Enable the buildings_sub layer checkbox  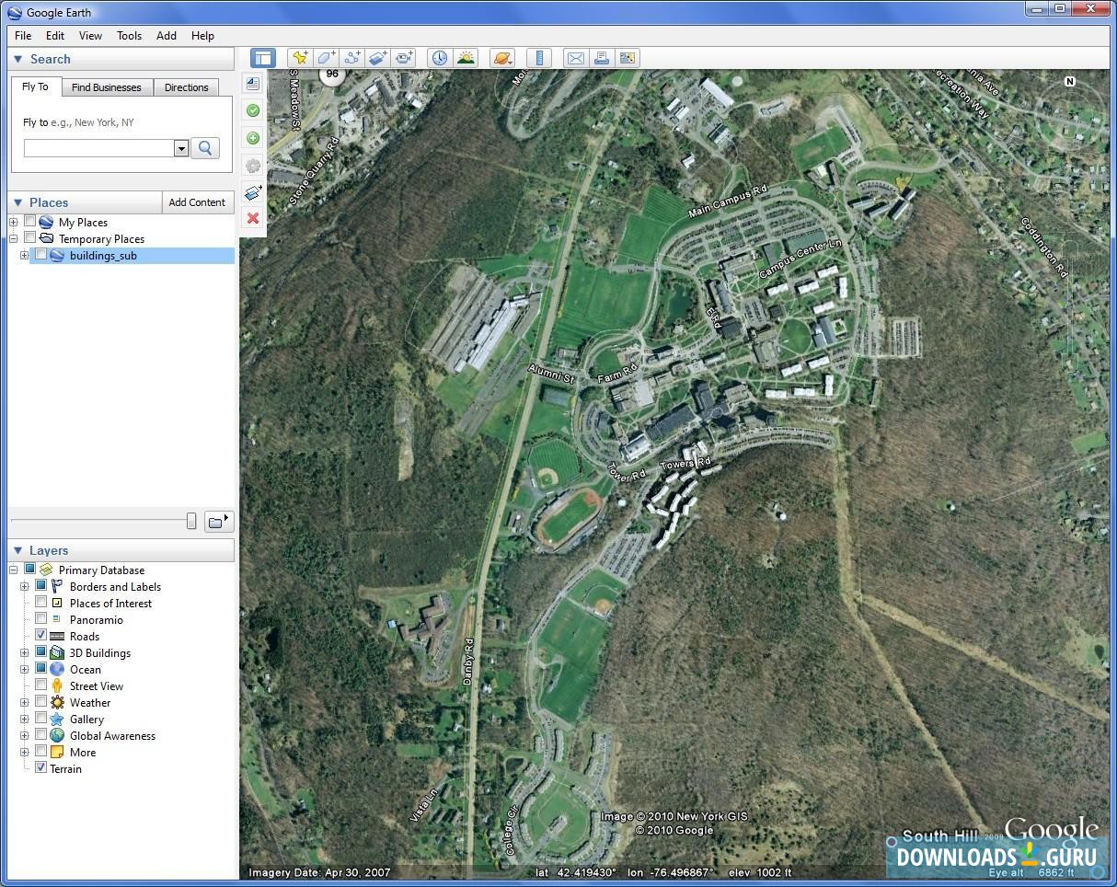pos(41,255)
